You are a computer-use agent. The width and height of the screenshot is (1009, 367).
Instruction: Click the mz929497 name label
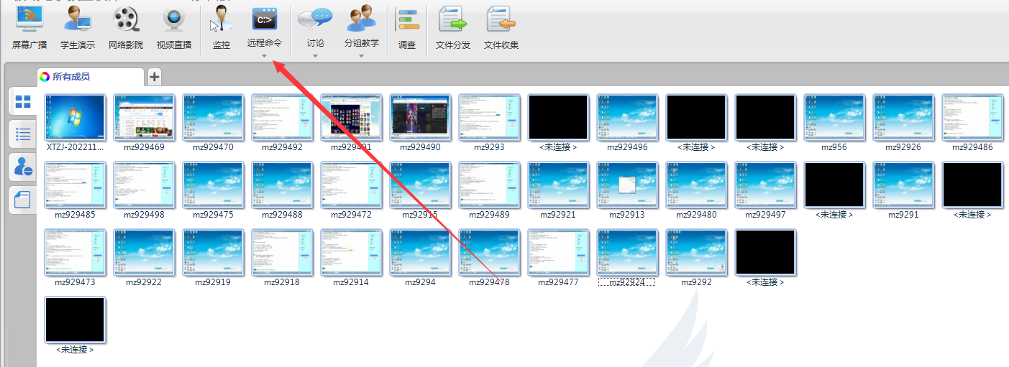tap(766, 215)
